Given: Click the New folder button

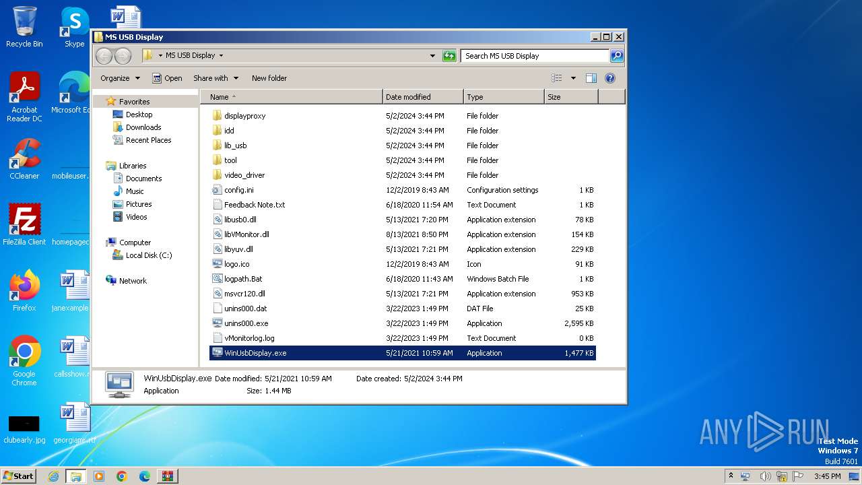Looking at the screenshot, I should point(269,78).
